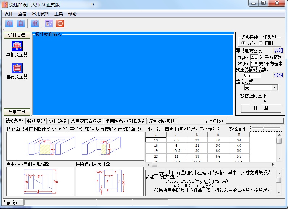Image resolution: width=288 pixels, height=209 pixels.
Task: Open the 常用资料 menu
Action: click(x=41, y=14)
